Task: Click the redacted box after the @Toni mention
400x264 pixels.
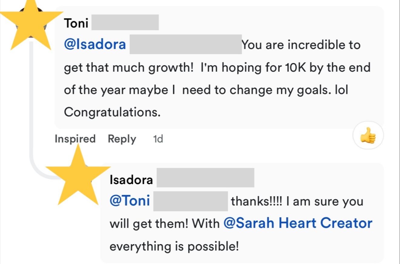Action: (x=190, y=201)
